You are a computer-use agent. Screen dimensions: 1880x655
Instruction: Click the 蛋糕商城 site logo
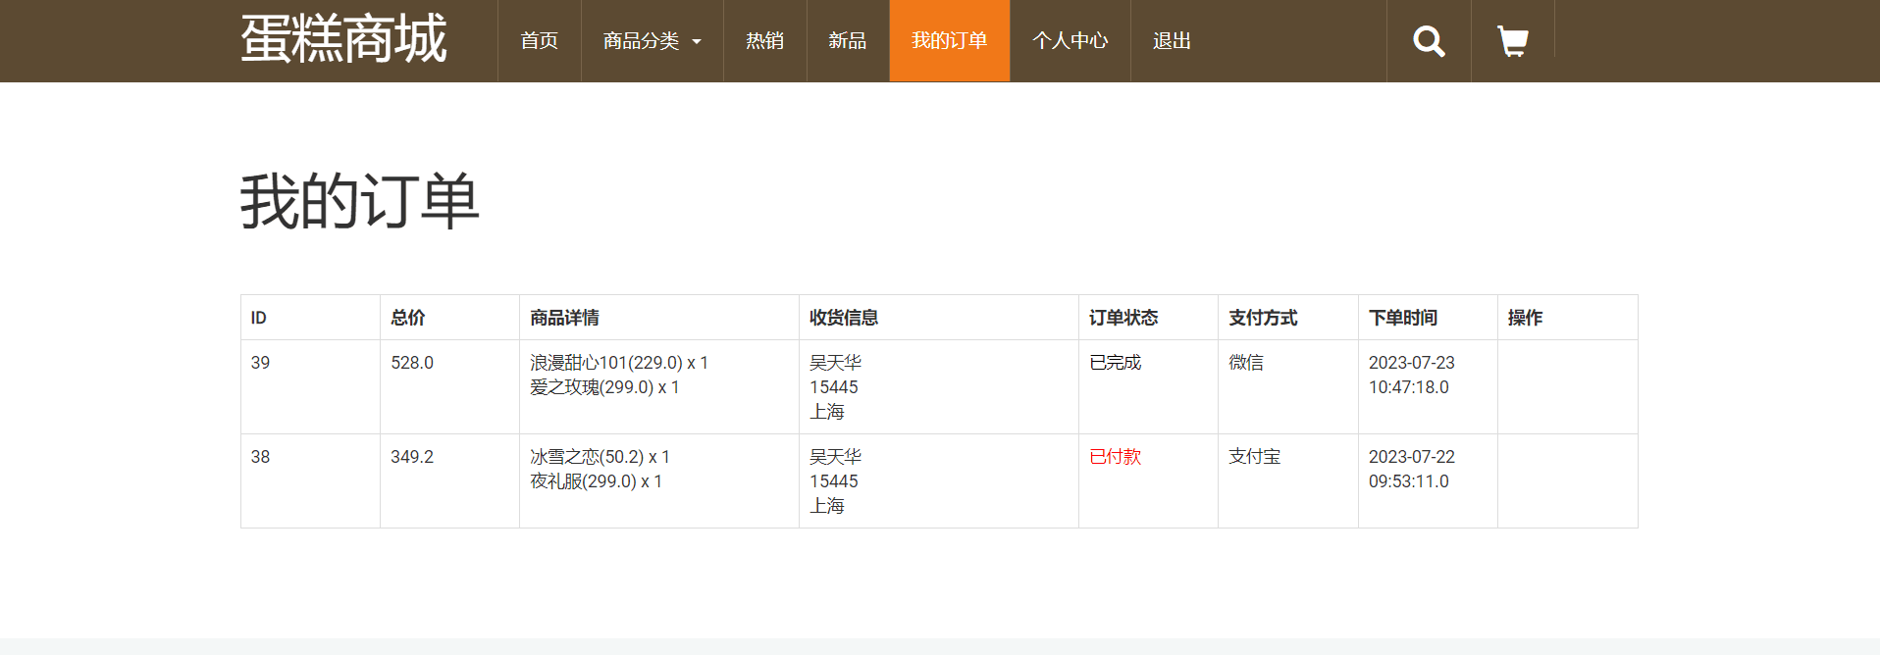(x=343, y=39)
